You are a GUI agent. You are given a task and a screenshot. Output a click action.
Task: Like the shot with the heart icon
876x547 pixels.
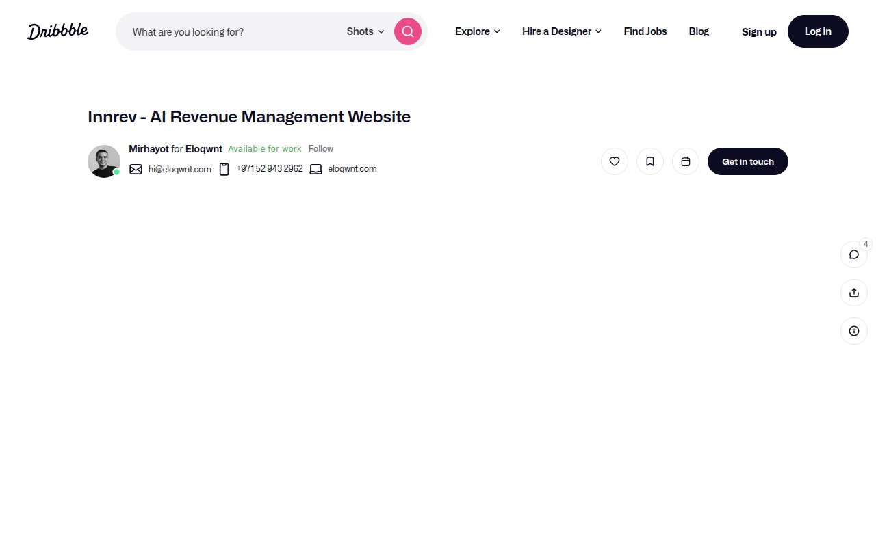[614, 161]
